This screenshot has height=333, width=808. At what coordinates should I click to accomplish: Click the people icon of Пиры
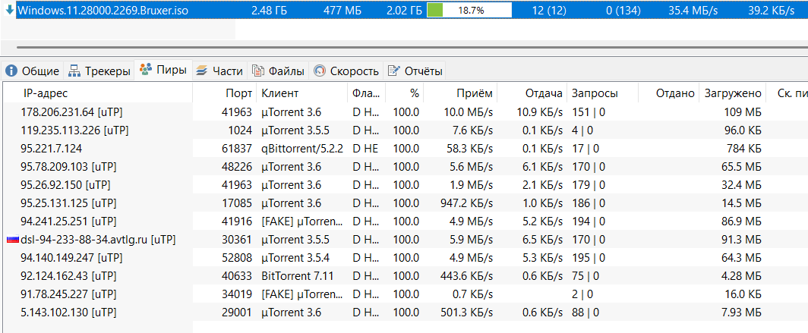147,70
